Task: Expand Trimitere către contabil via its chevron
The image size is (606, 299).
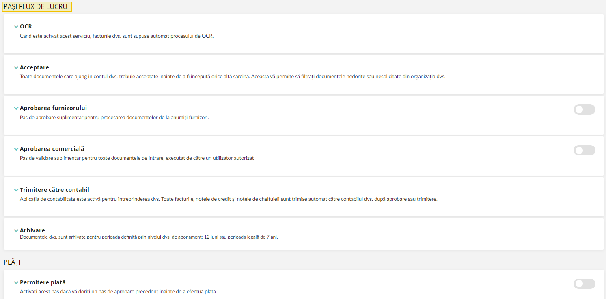Action: (x=16, y=190)
